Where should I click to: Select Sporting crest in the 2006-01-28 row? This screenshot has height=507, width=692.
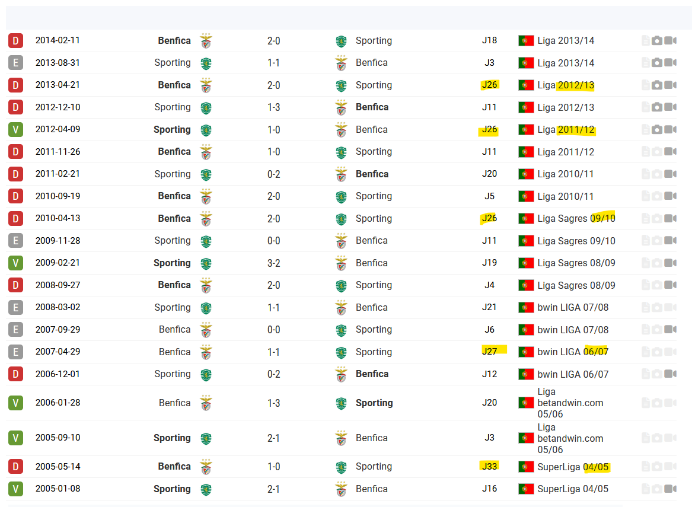pos(341,403)
